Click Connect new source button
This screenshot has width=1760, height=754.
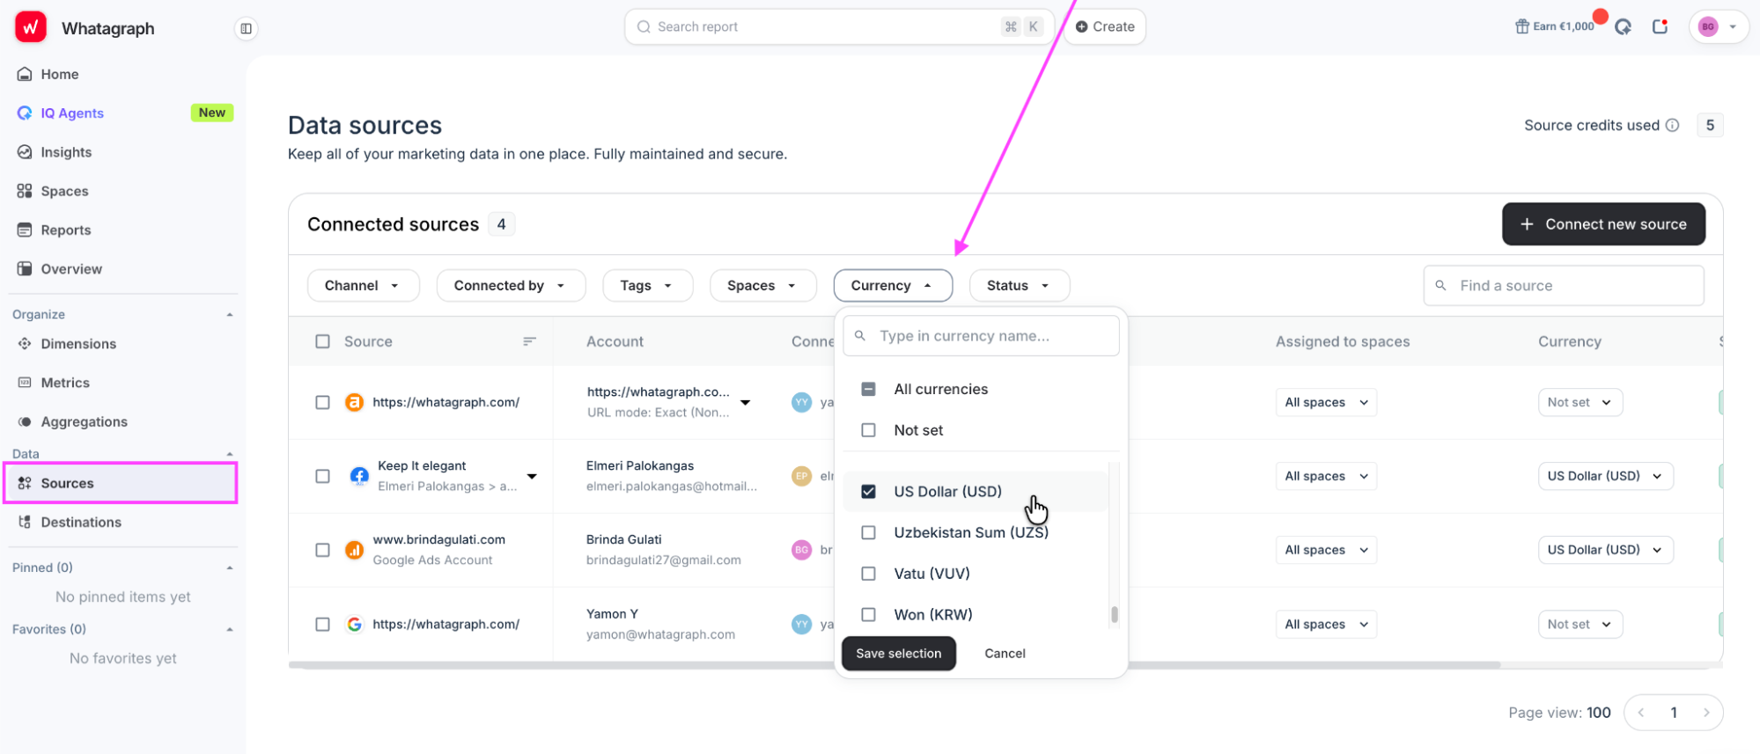click(x=1603, y=224)
